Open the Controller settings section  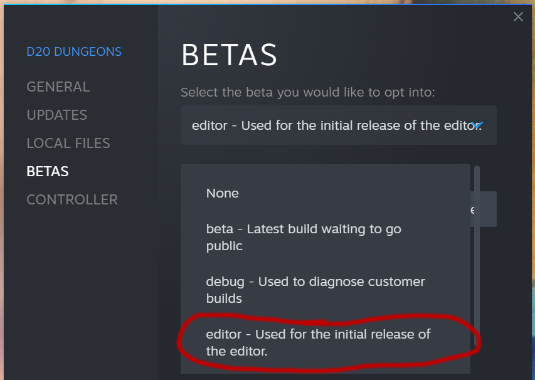(x=72, y=199)
